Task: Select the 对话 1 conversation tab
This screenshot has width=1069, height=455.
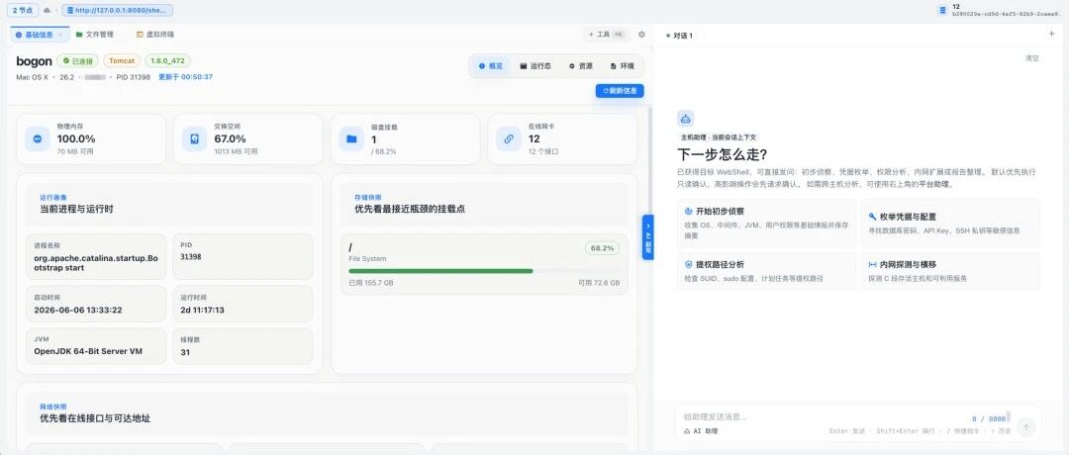Action: [x=679, y=36]
